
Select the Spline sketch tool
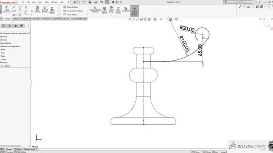(x=26, y=7)
